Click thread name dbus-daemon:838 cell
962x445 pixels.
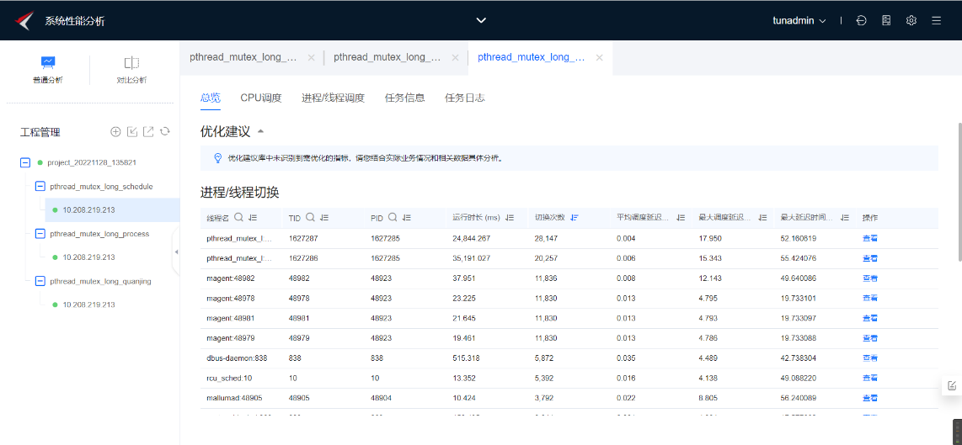coord(237,358)
